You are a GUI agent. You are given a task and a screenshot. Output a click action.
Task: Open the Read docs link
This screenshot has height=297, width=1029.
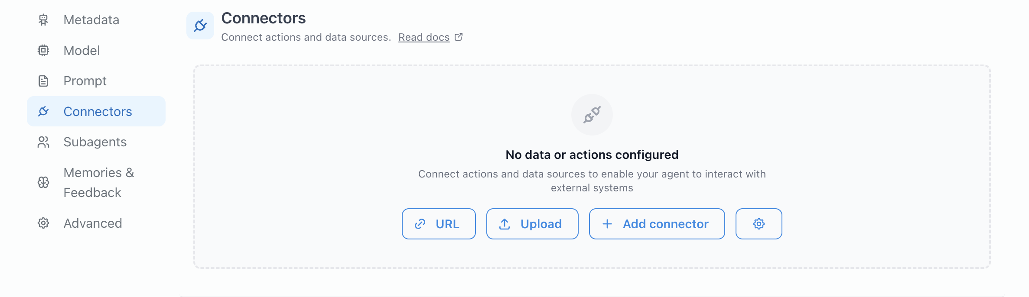coord(423,37)
